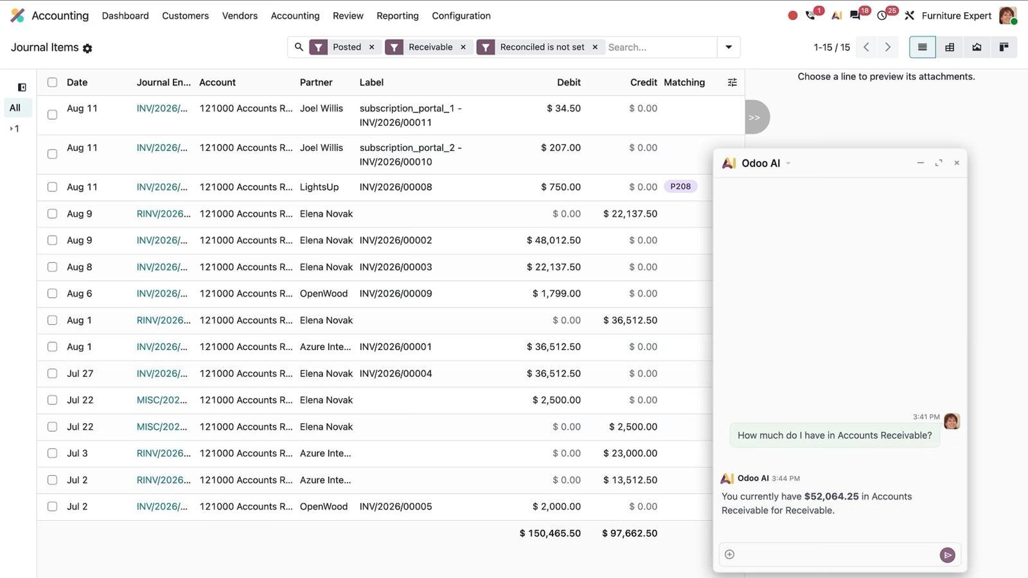Collapse the attachment preview panel arrow
The image size is (1028, 578).
(x=756, y=118)
